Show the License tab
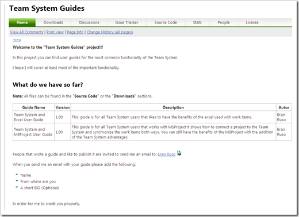Screen dimensions: 299x217 [252, 22]
